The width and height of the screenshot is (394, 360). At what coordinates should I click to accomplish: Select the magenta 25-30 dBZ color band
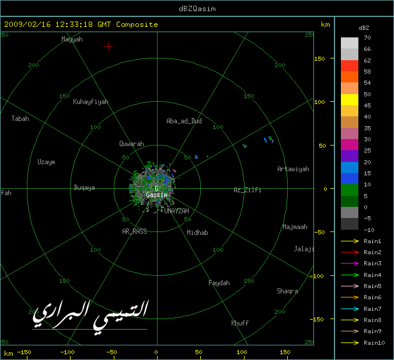point(350,145)
